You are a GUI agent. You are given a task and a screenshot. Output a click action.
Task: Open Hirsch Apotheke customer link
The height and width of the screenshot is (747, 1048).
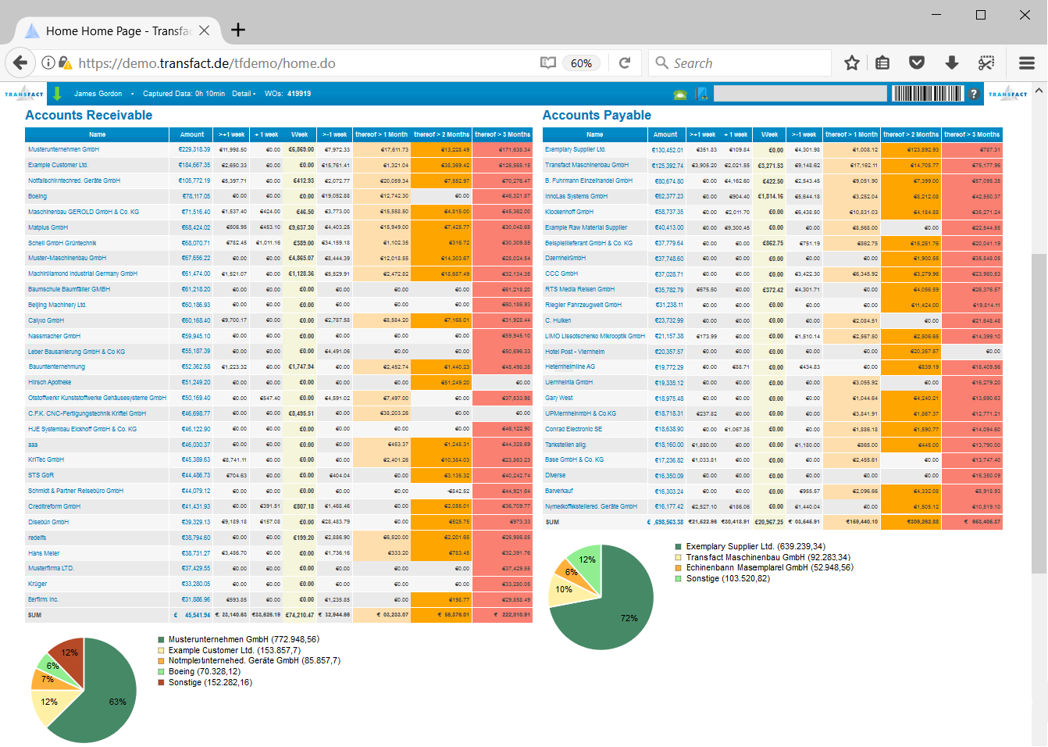coord(49,382)
